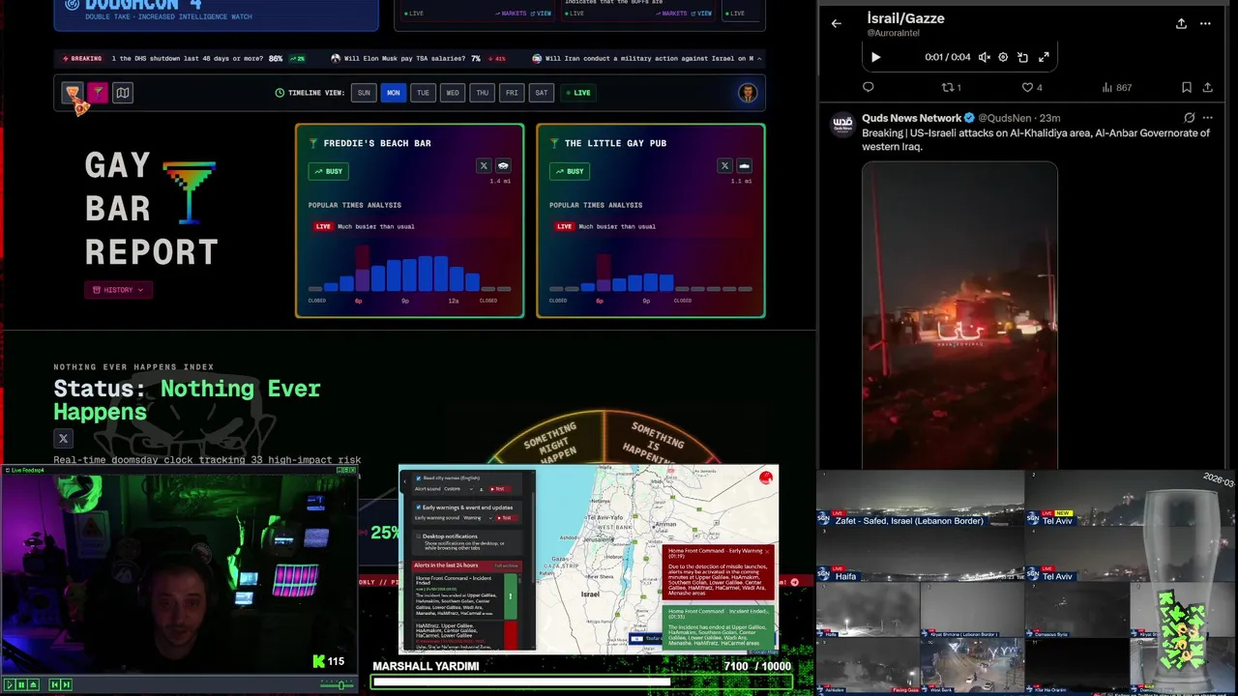
Task: Click the BUSY badge on Freddie's Beach Bar
Action: pyautogui.click(x=329, y=171)
